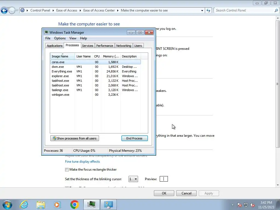
Task: Select the dwm.exe process row
Action: [x=95, y=67]
